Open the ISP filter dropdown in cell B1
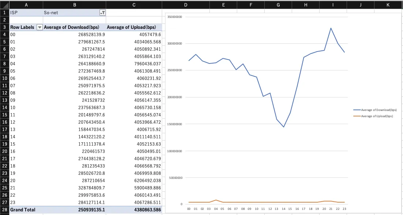Screen dimensions: 403x215 coord(102,12)
